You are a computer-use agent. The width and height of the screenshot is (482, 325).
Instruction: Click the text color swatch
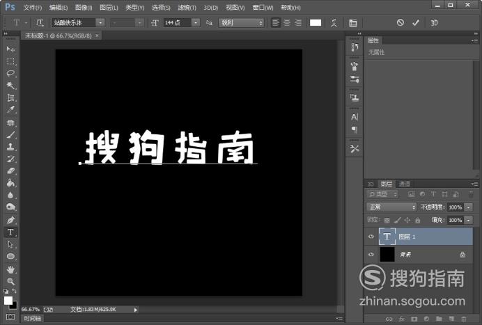click(316, 23)
